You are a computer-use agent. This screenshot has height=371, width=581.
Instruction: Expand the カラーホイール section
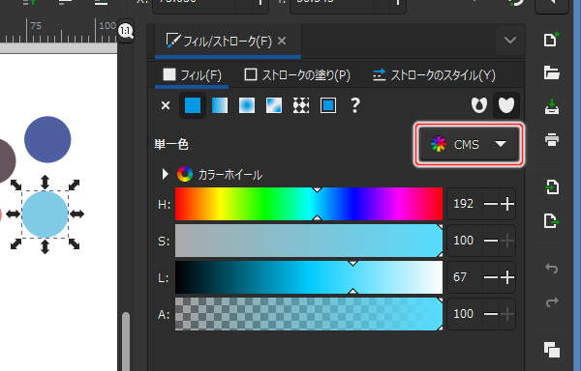166,174
